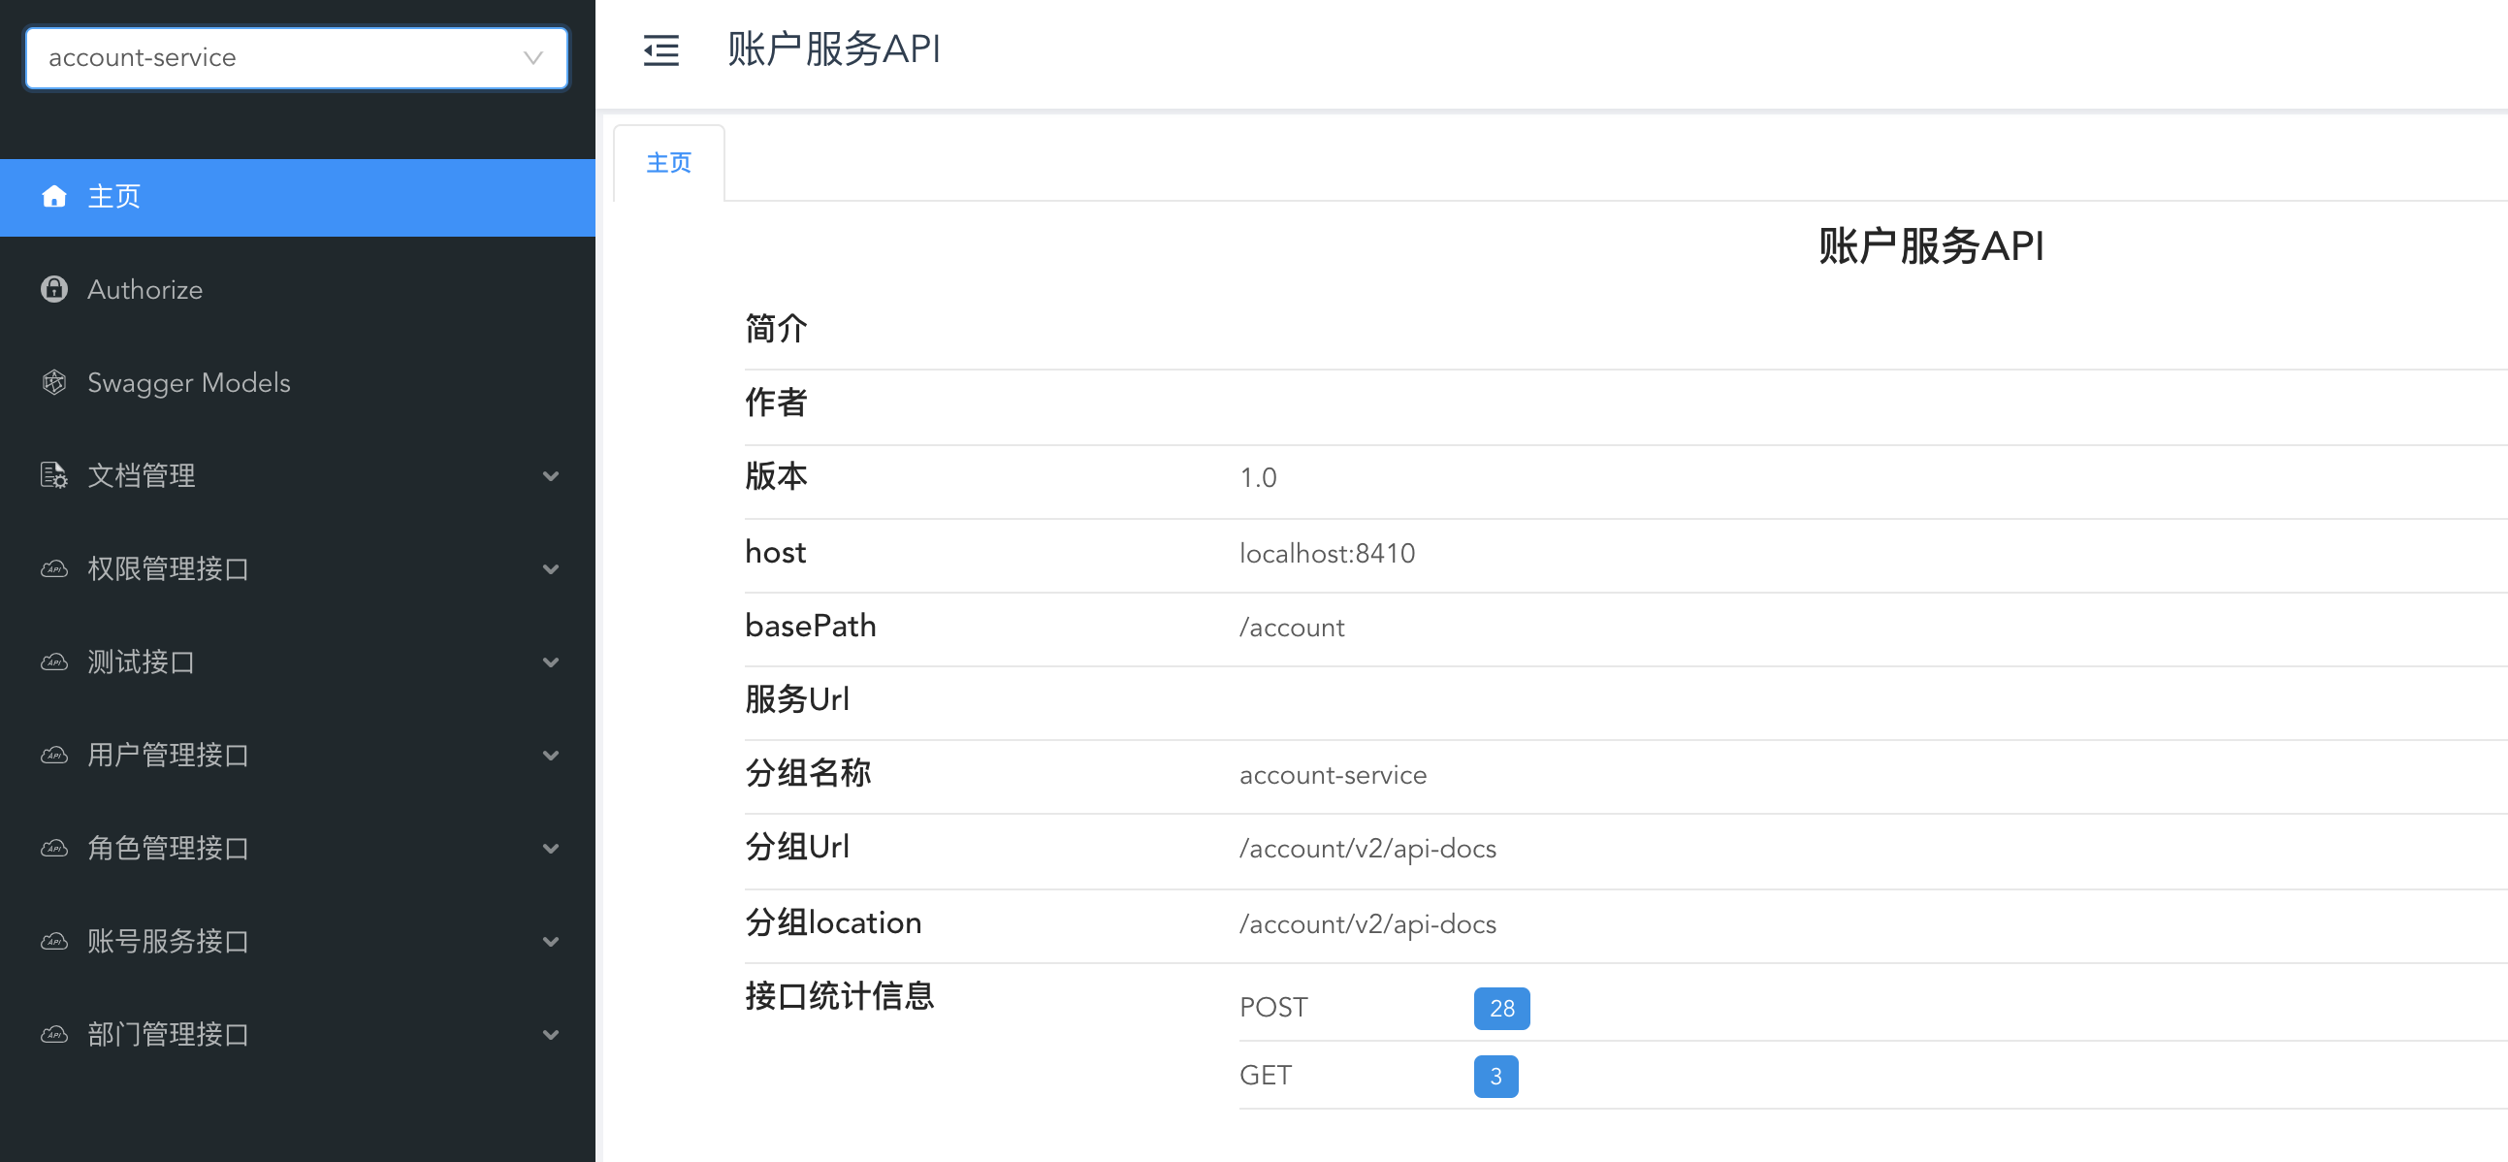This screenshot has width=2508, height=1162.
Task: Click the document gear icon for 文档管理
Action: coord(54,475)
